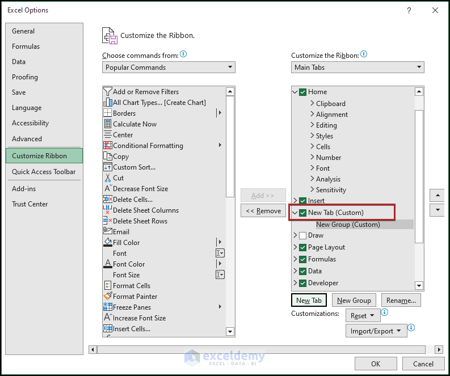Collapse the Home tab tree node
450x376 pixels.
coord(295,92)
